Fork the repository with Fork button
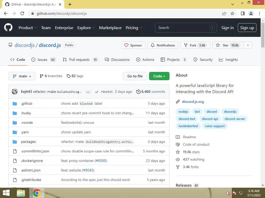 point(195,45)
